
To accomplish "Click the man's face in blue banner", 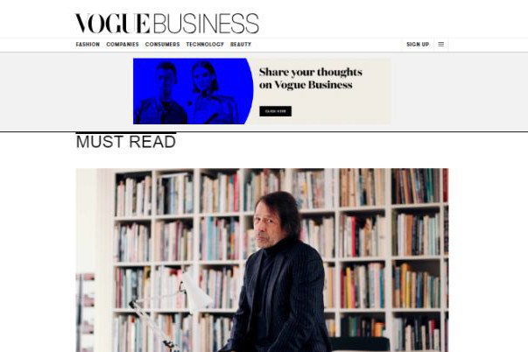I will pyautogui.click(x=166, y=78).
